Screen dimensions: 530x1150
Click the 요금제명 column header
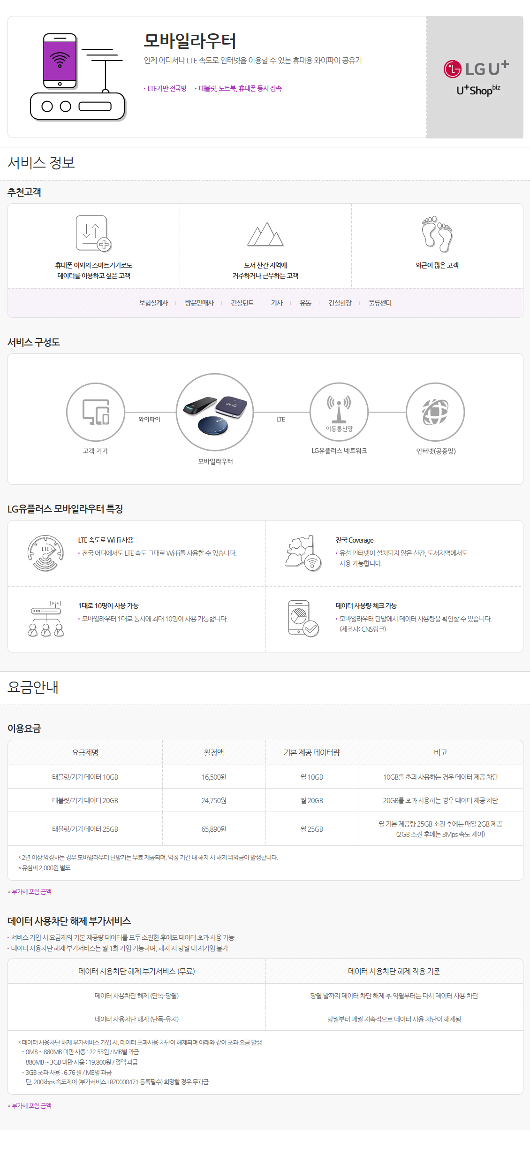[x=85, y=752]
